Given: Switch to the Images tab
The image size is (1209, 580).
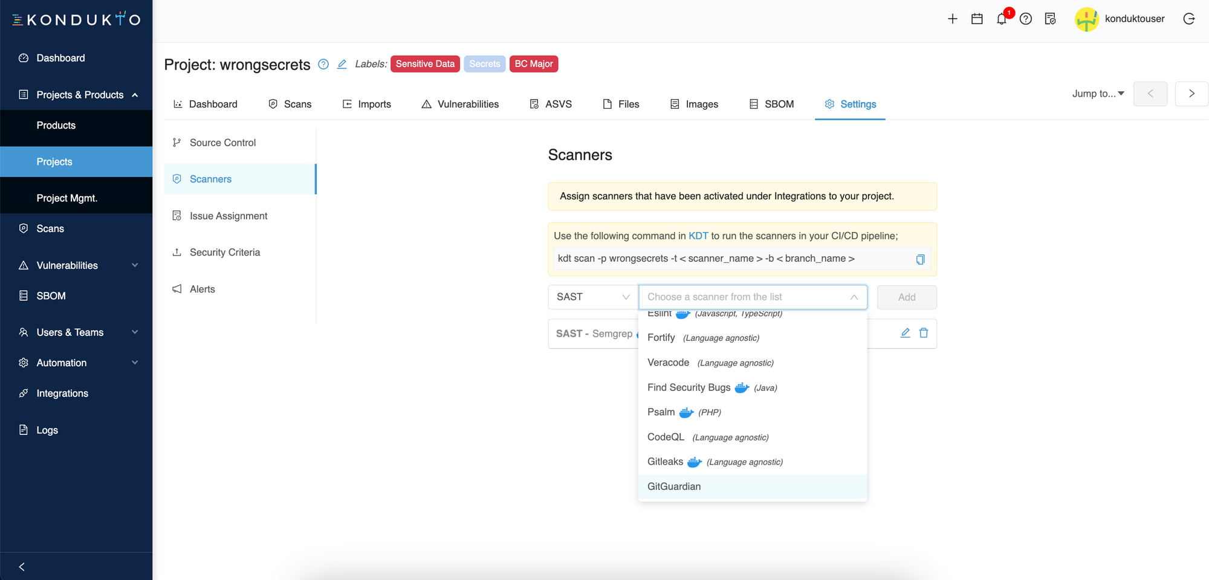Looking at the screenshot, I should [694, 104].
